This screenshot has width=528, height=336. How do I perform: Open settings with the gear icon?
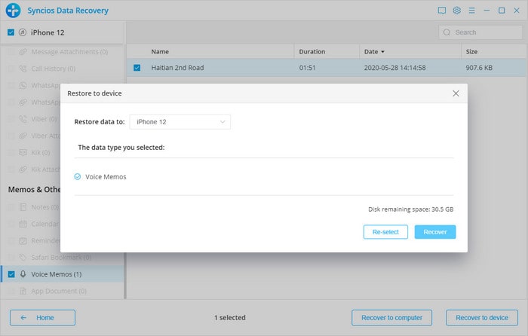point(456,11)
